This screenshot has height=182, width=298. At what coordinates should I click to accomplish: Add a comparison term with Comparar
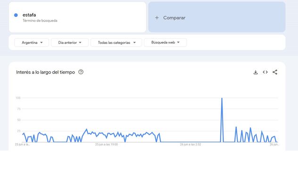pos(217,17)
